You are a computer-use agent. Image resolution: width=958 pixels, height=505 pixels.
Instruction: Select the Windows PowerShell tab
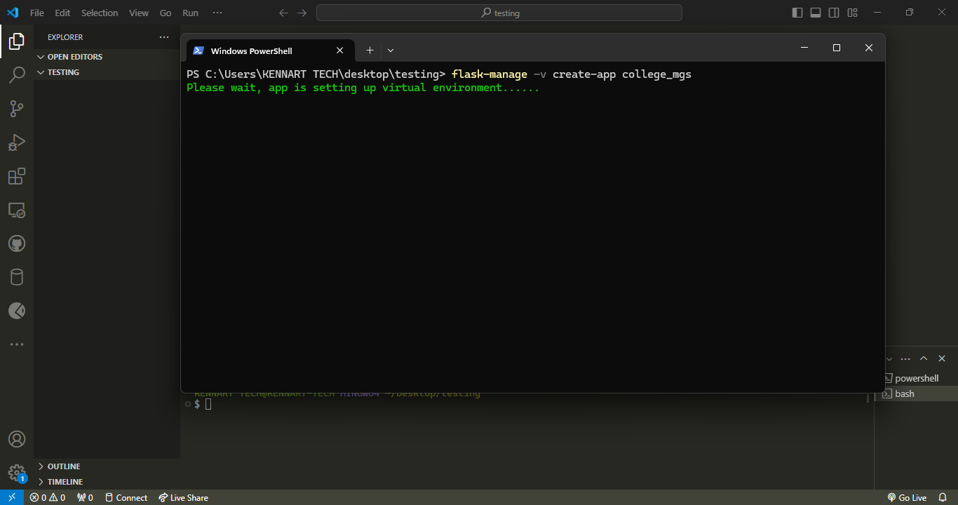tap(270, 50)
